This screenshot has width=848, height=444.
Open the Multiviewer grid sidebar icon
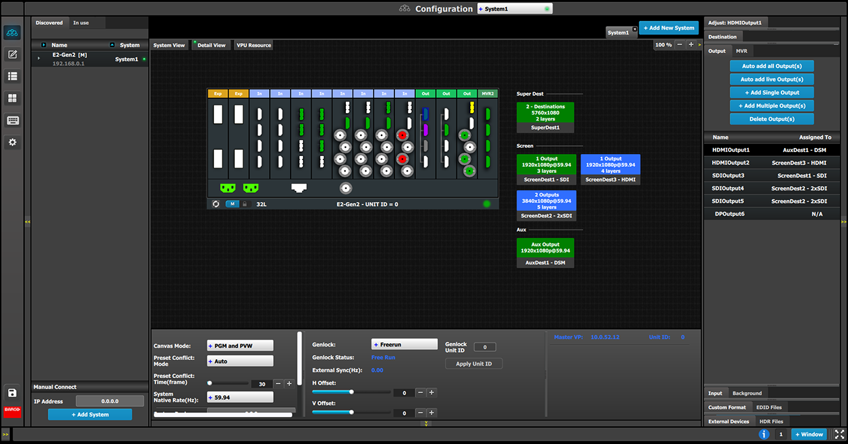[12, 99]
